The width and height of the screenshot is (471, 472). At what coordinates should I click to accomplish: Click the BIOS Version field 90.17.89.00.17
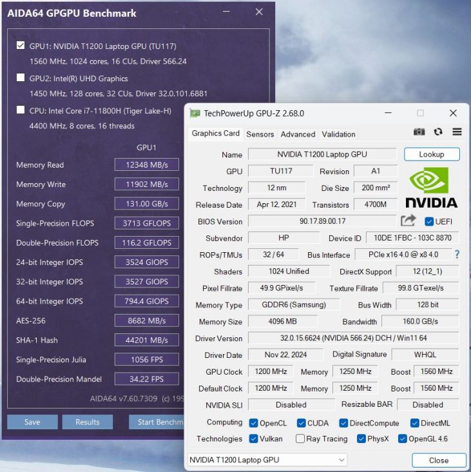coord(322,221)
